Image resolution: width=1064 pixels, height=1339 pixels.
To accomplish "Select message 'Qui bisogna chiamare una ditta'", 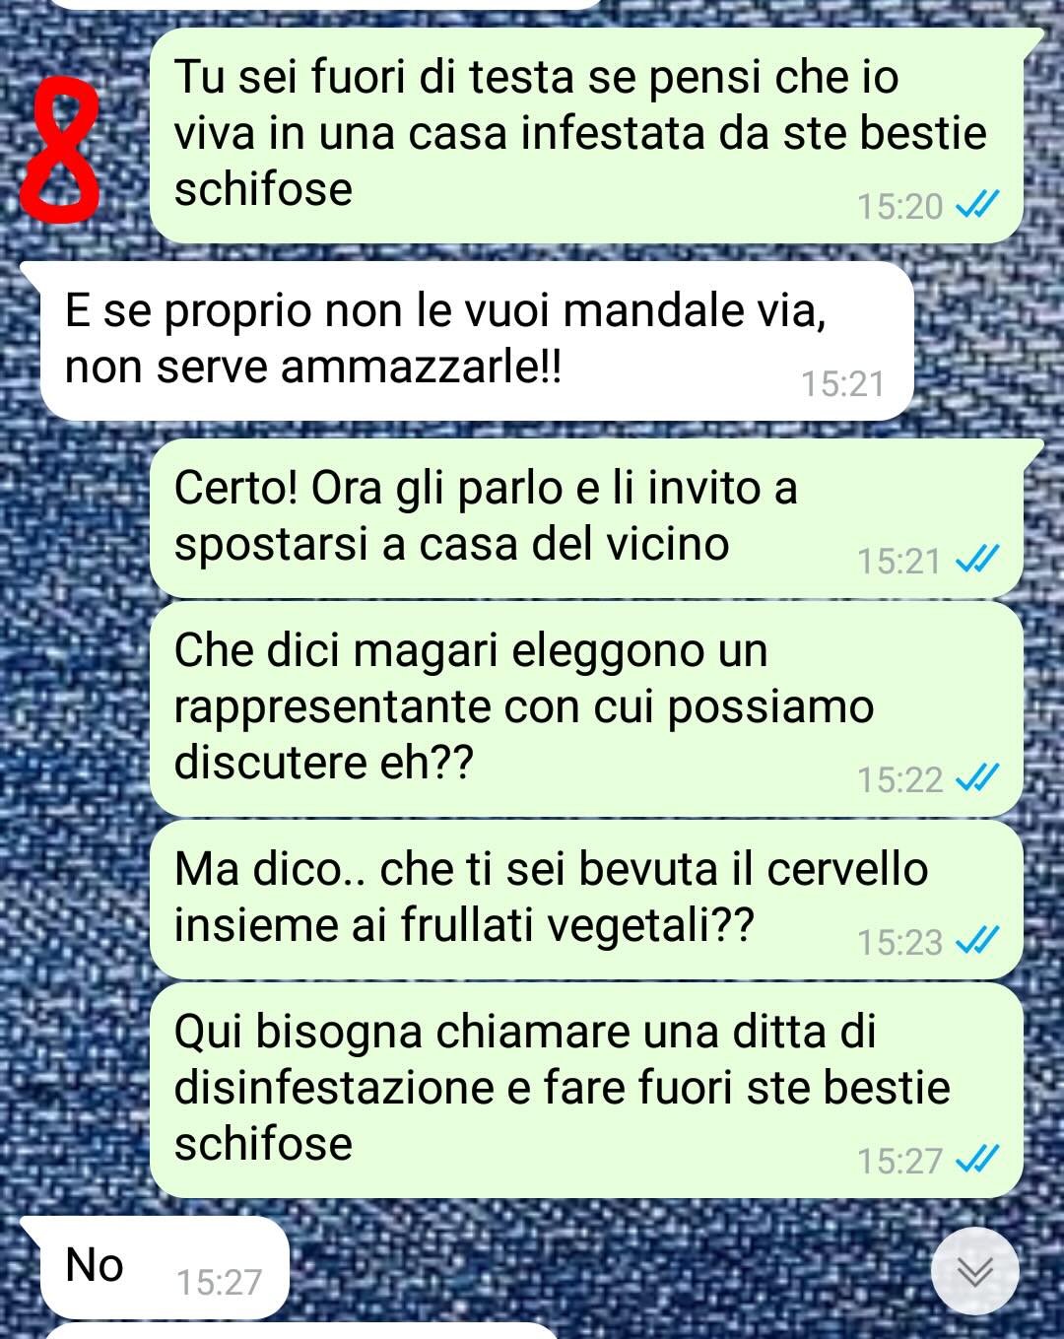I will pos(586,1091).
